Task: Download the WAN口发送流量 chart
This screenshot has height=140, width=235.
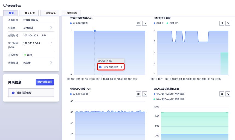Action: click(222, 94)
